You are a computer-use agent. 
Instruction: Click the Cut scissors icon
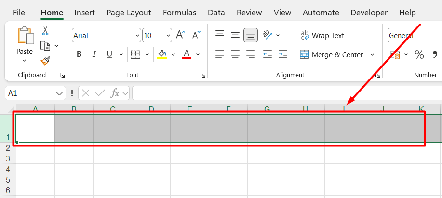[x=45, y=30]
